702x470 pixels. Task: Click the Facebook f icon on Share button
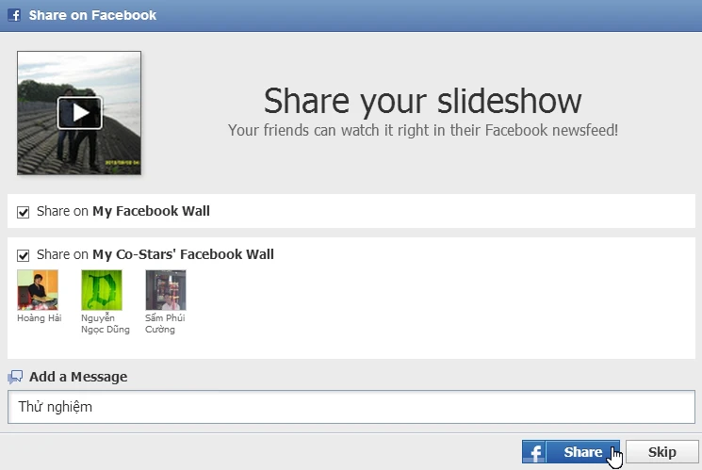[x=534, y=452]
